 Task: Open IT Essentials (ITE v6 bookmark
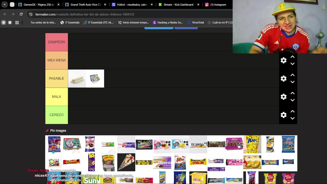tap(98, 22)
